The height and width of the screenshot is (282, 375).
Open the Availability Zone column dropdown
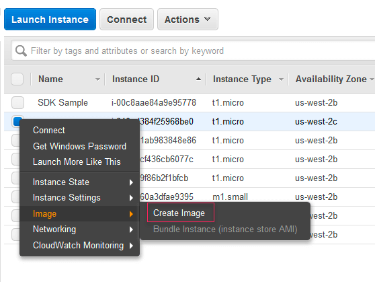[x=372, y=79]
